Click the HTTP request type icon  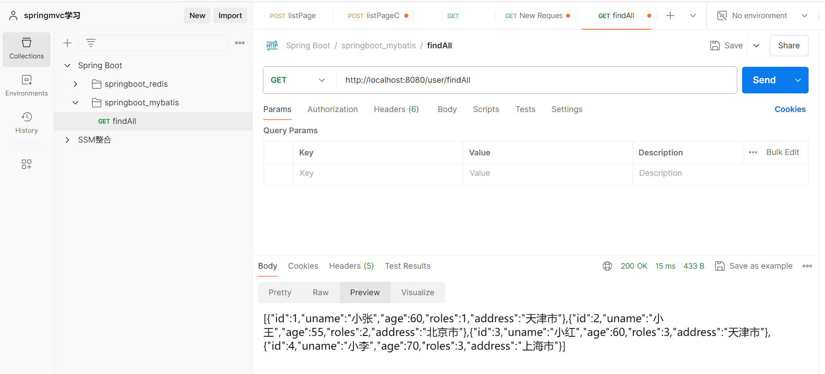click(272, 46)
